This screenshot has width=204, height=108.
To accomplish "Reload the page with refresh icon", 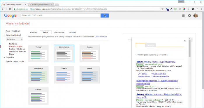I will tap(10, 9).
